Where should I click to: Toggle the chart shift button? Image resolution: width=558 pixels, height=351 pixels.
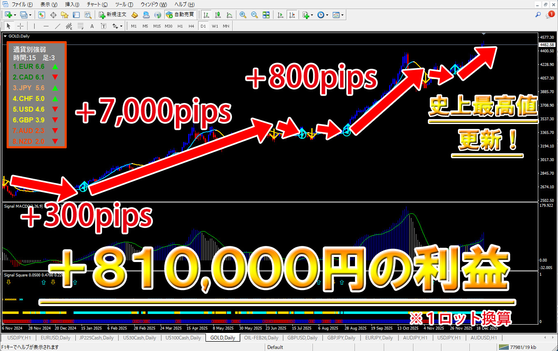292,15
